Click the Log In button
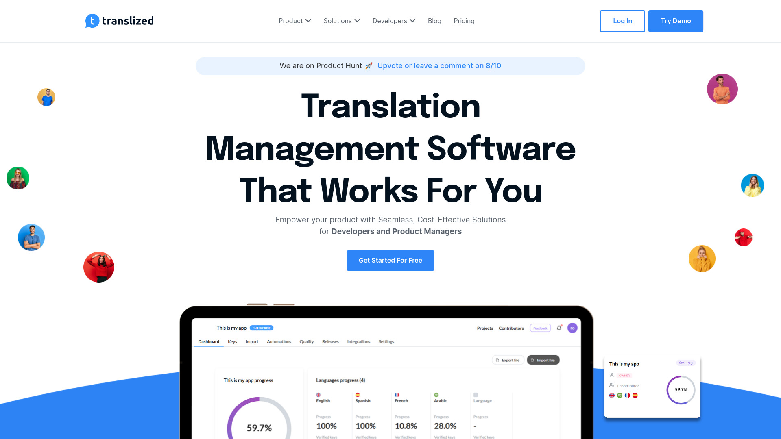 point(622,21)
